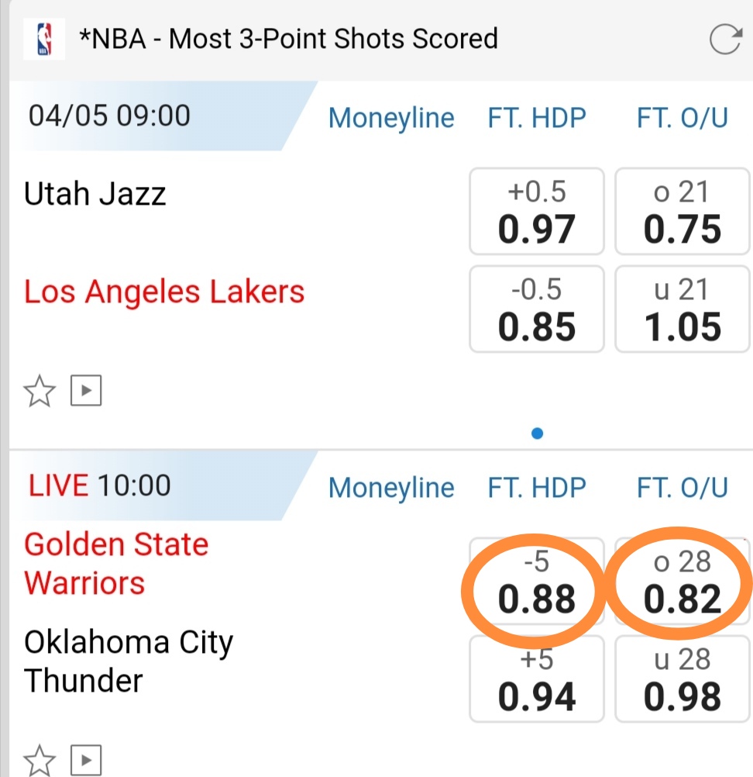Image resolution: width=753 pixels, height=777 pixels.
Task: Click the refresh odds icon
Action: click(x=725, y=40)
